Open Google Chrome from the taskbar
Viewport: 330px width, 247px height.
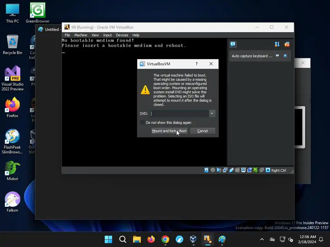tap(165, 239)
